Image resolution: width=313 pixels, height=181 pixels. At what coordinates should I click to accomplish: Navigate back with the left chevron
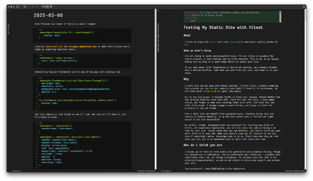pyautogui.click(x=33, y=6)
